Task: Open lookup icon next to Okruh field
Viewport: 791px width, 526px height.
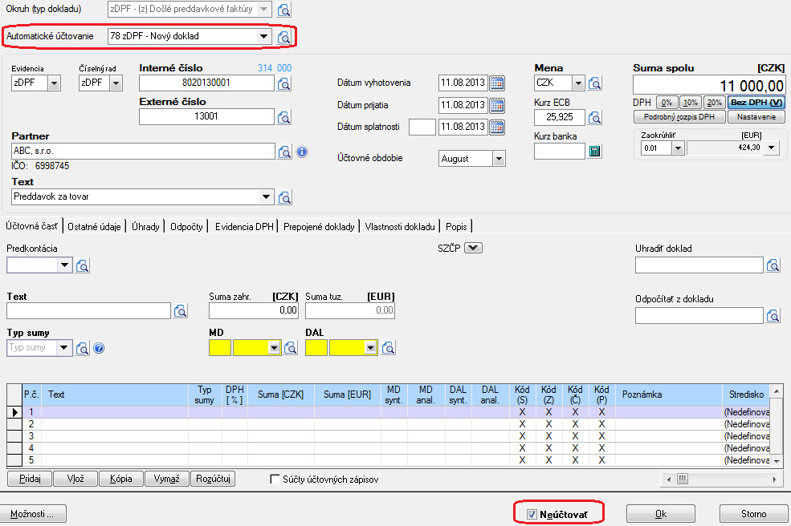Action: 284,10
